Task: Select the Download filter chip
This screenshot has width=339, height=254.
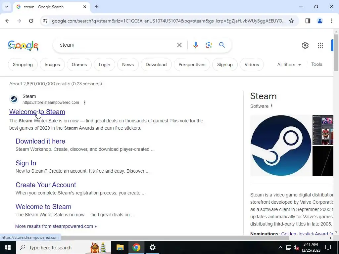Action: 156,64
